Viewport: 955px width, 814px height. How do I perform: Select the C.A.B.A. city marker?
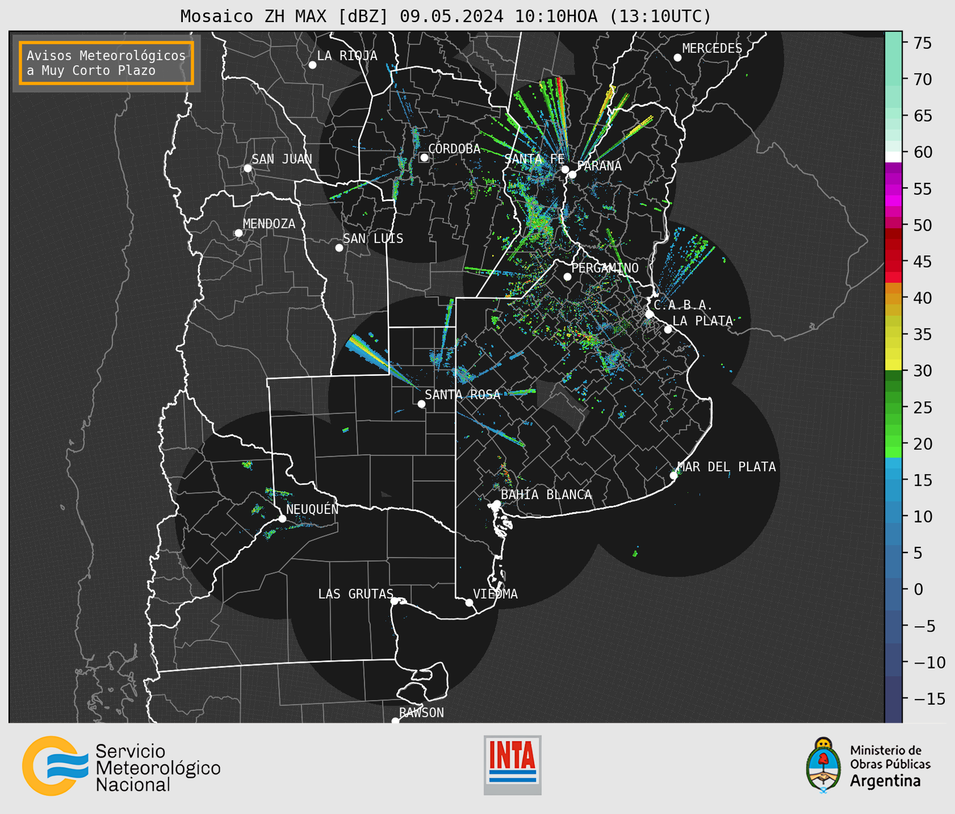click(650, 314)
